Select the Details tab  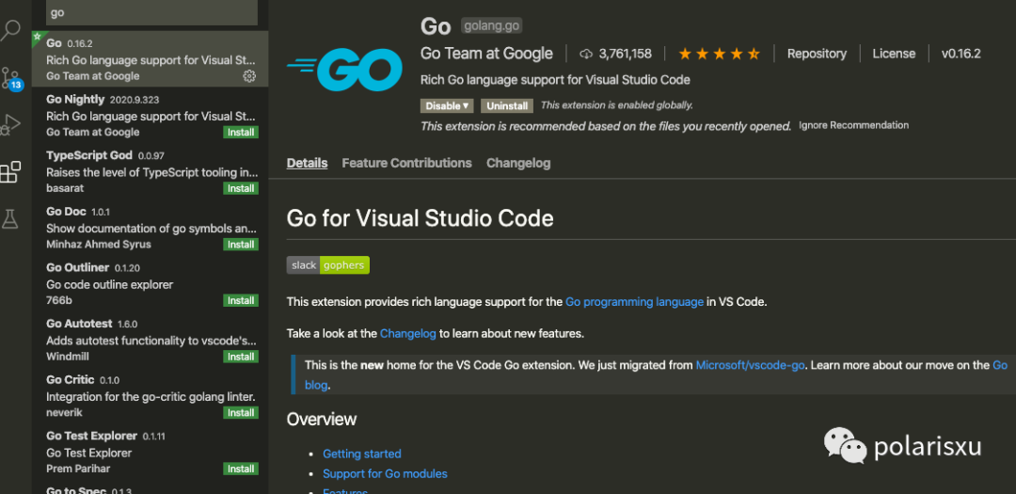(x=307, y=163)
